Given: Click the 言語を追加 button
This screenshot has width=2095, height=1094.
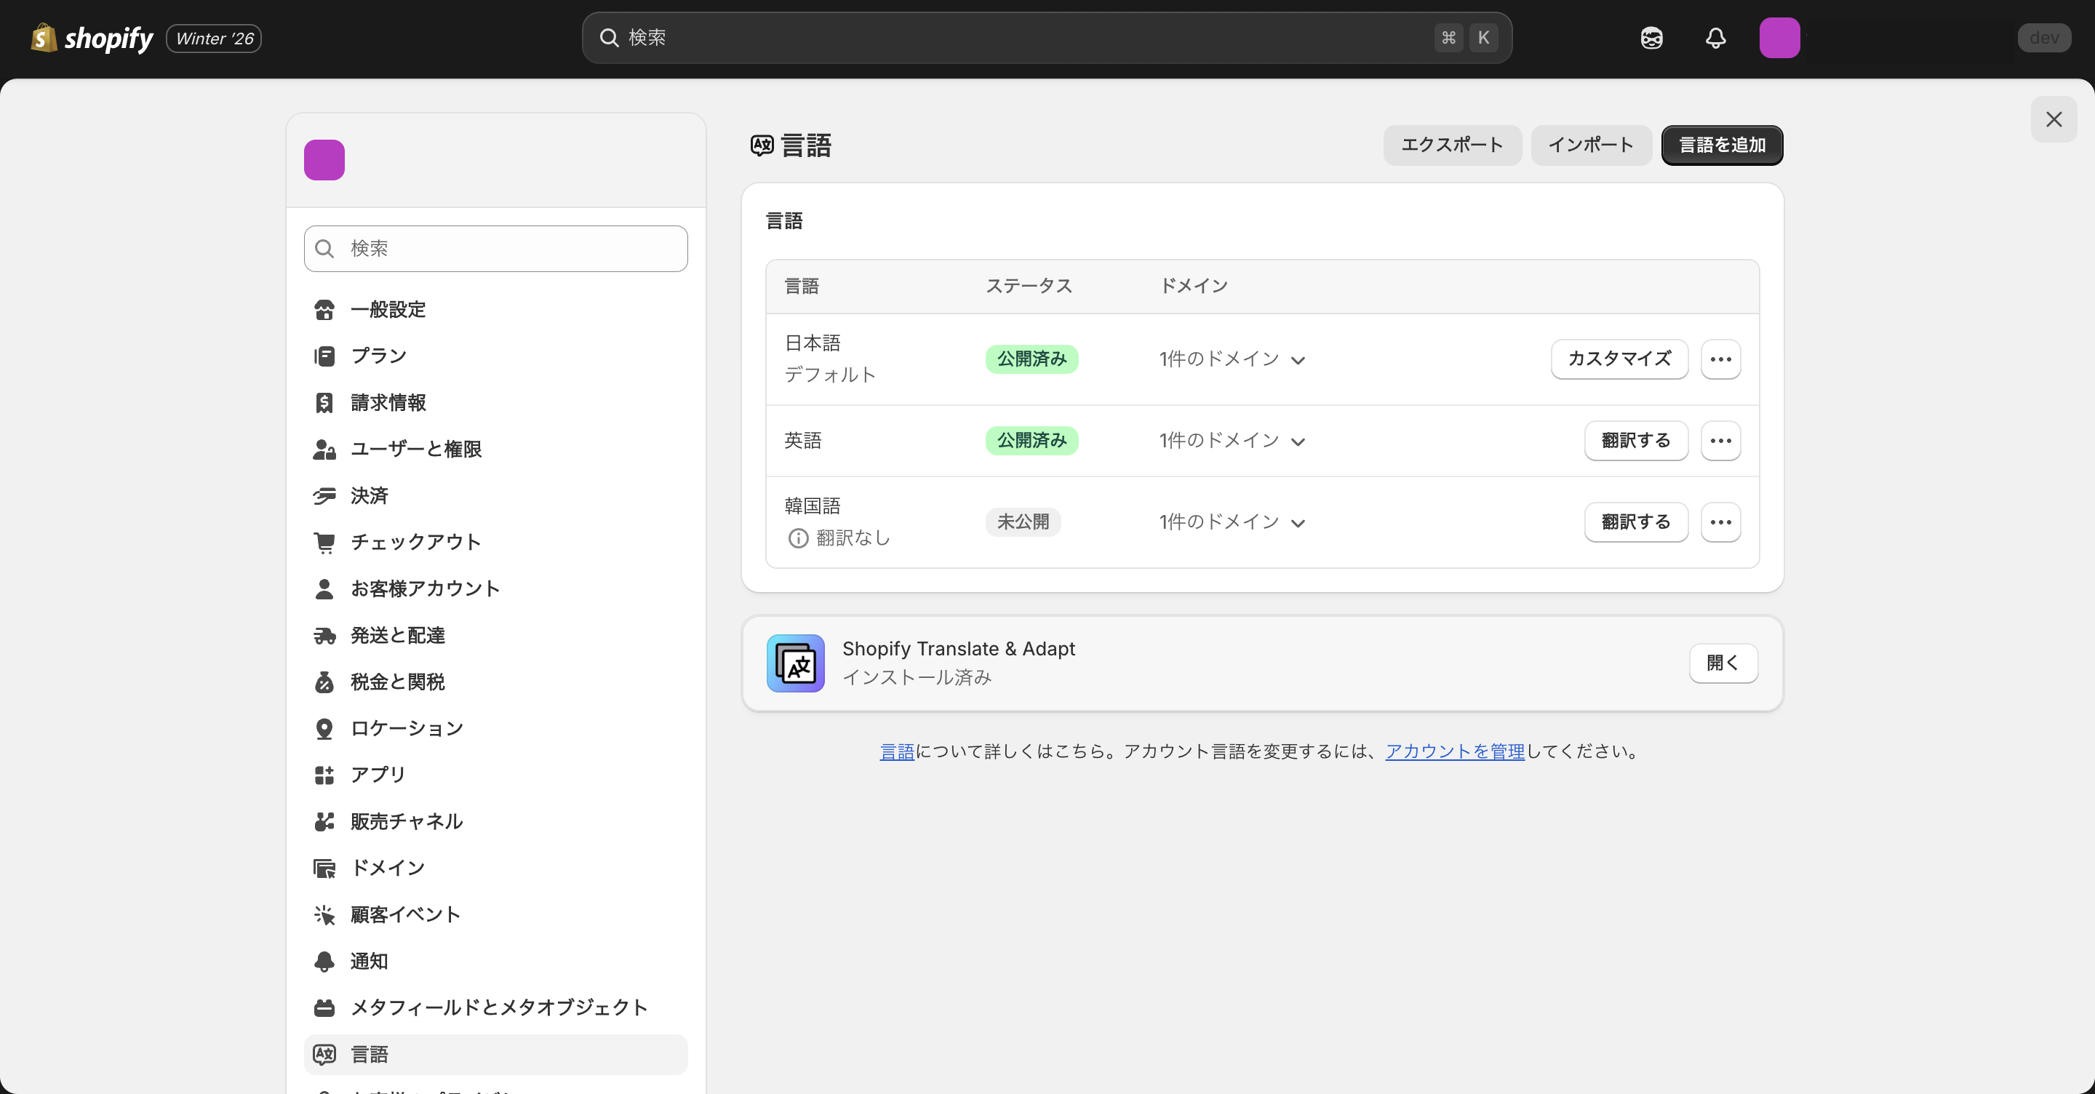Looking at the screenshot, I should pos(1722,145).
